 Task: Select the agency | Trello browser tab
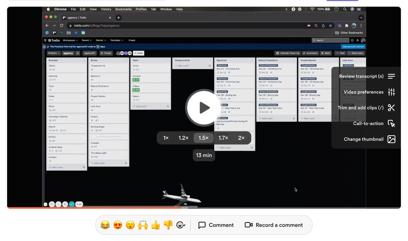click(87, 18)
